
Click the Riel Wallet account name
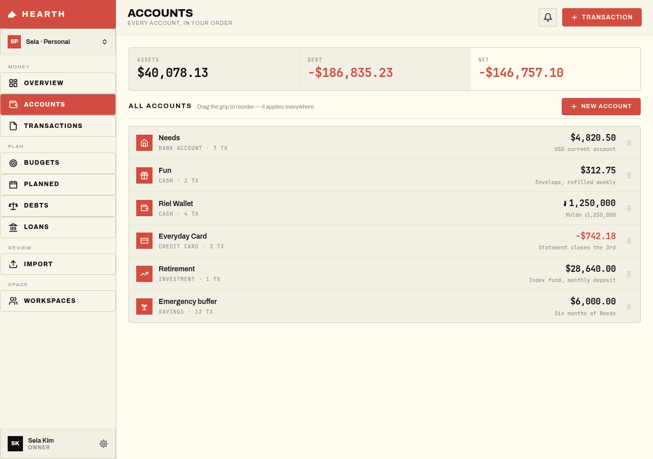point(176,203)
